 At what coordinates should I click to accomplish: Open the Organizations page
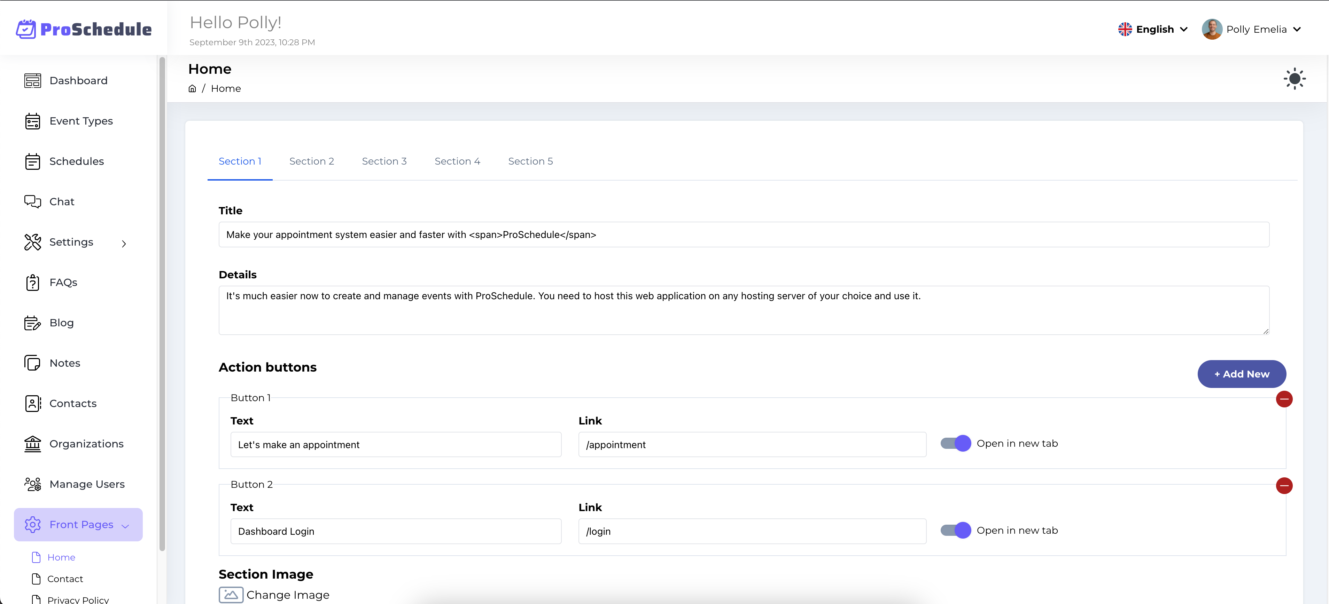(86, 443)
